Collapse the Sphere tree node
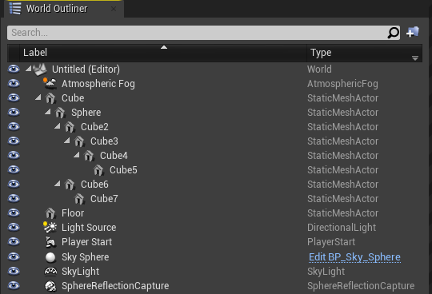The width and height of the screenshot is (432, 294). tap(48, 112)
